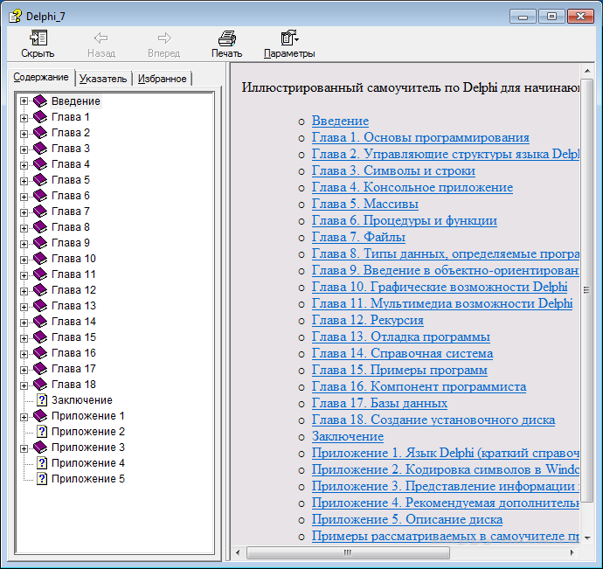Click the Delphi_7 help icon in title bar
603x569 pixels.
coord(15,16)
